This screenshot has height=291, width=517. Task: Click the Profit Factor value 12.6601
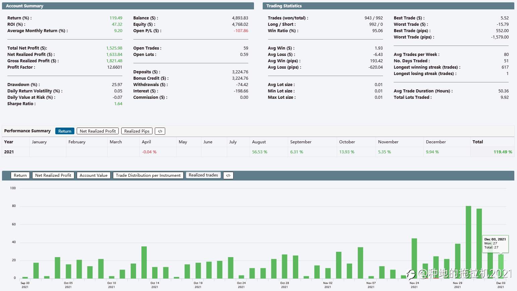tap(115, 67)
